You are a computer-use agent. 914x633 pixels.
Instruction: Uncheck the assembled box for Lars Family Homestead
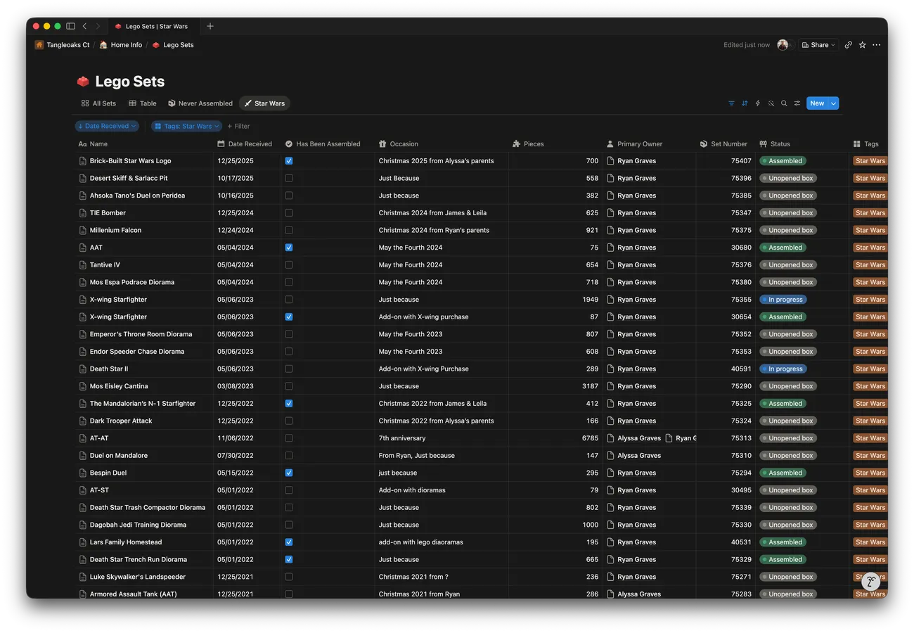[289, 542]
